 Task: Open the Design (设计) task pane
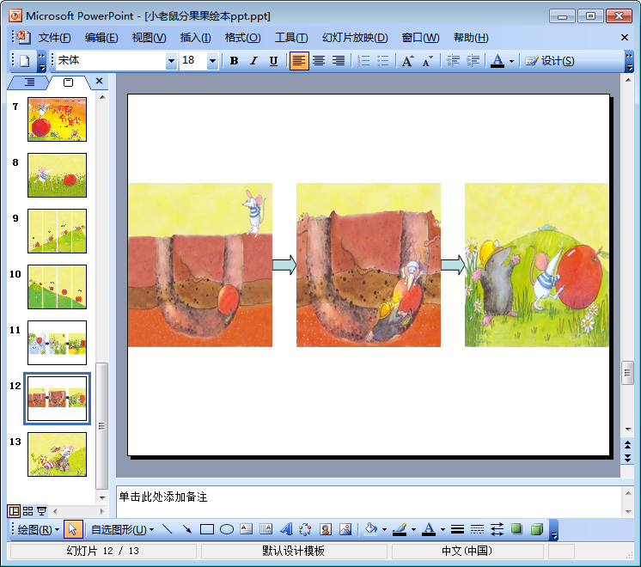(x=550, y=61)
